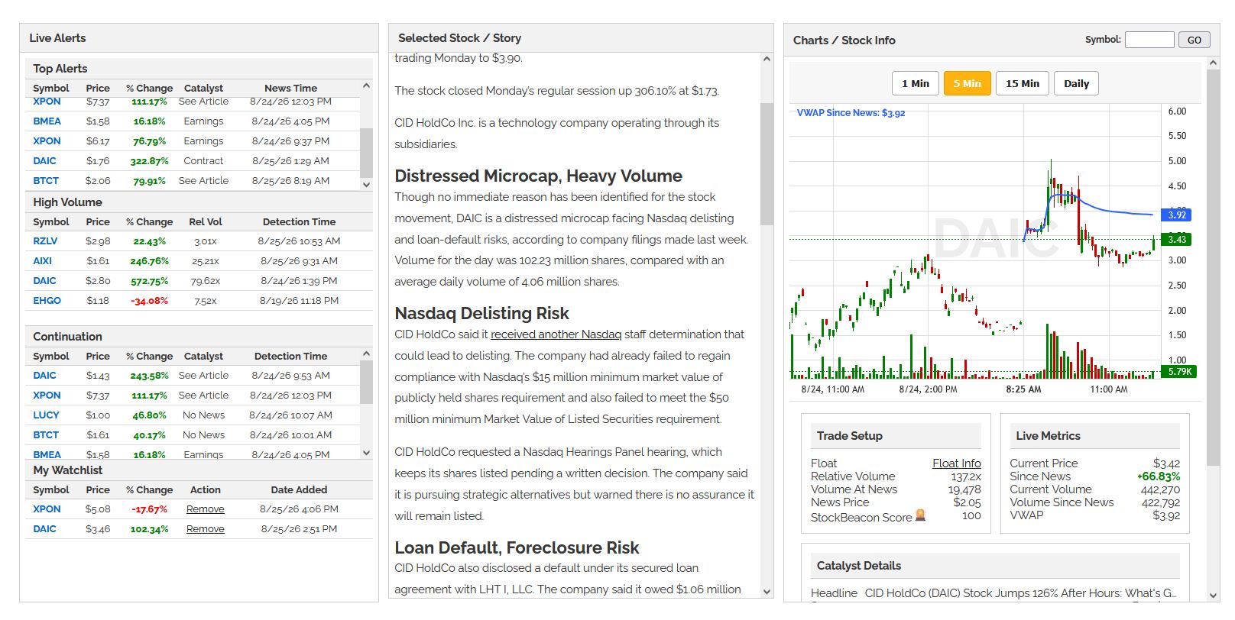Viewport: 1235px width, 620px height.
Task: Open XPON in My Watchlist
Action: pyautogui.click(x=47, y=509)
